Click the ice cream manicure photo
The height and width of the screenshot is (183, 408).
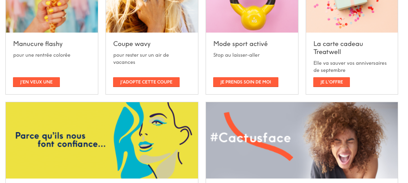point(52,16)
